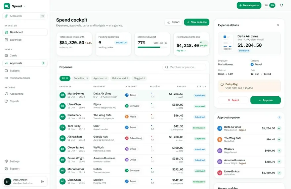Image resolution: width=291 pixels, height=189 pixels.
Task: Open the Spend workspace dropdown chevron
Action: pos(24,6)
